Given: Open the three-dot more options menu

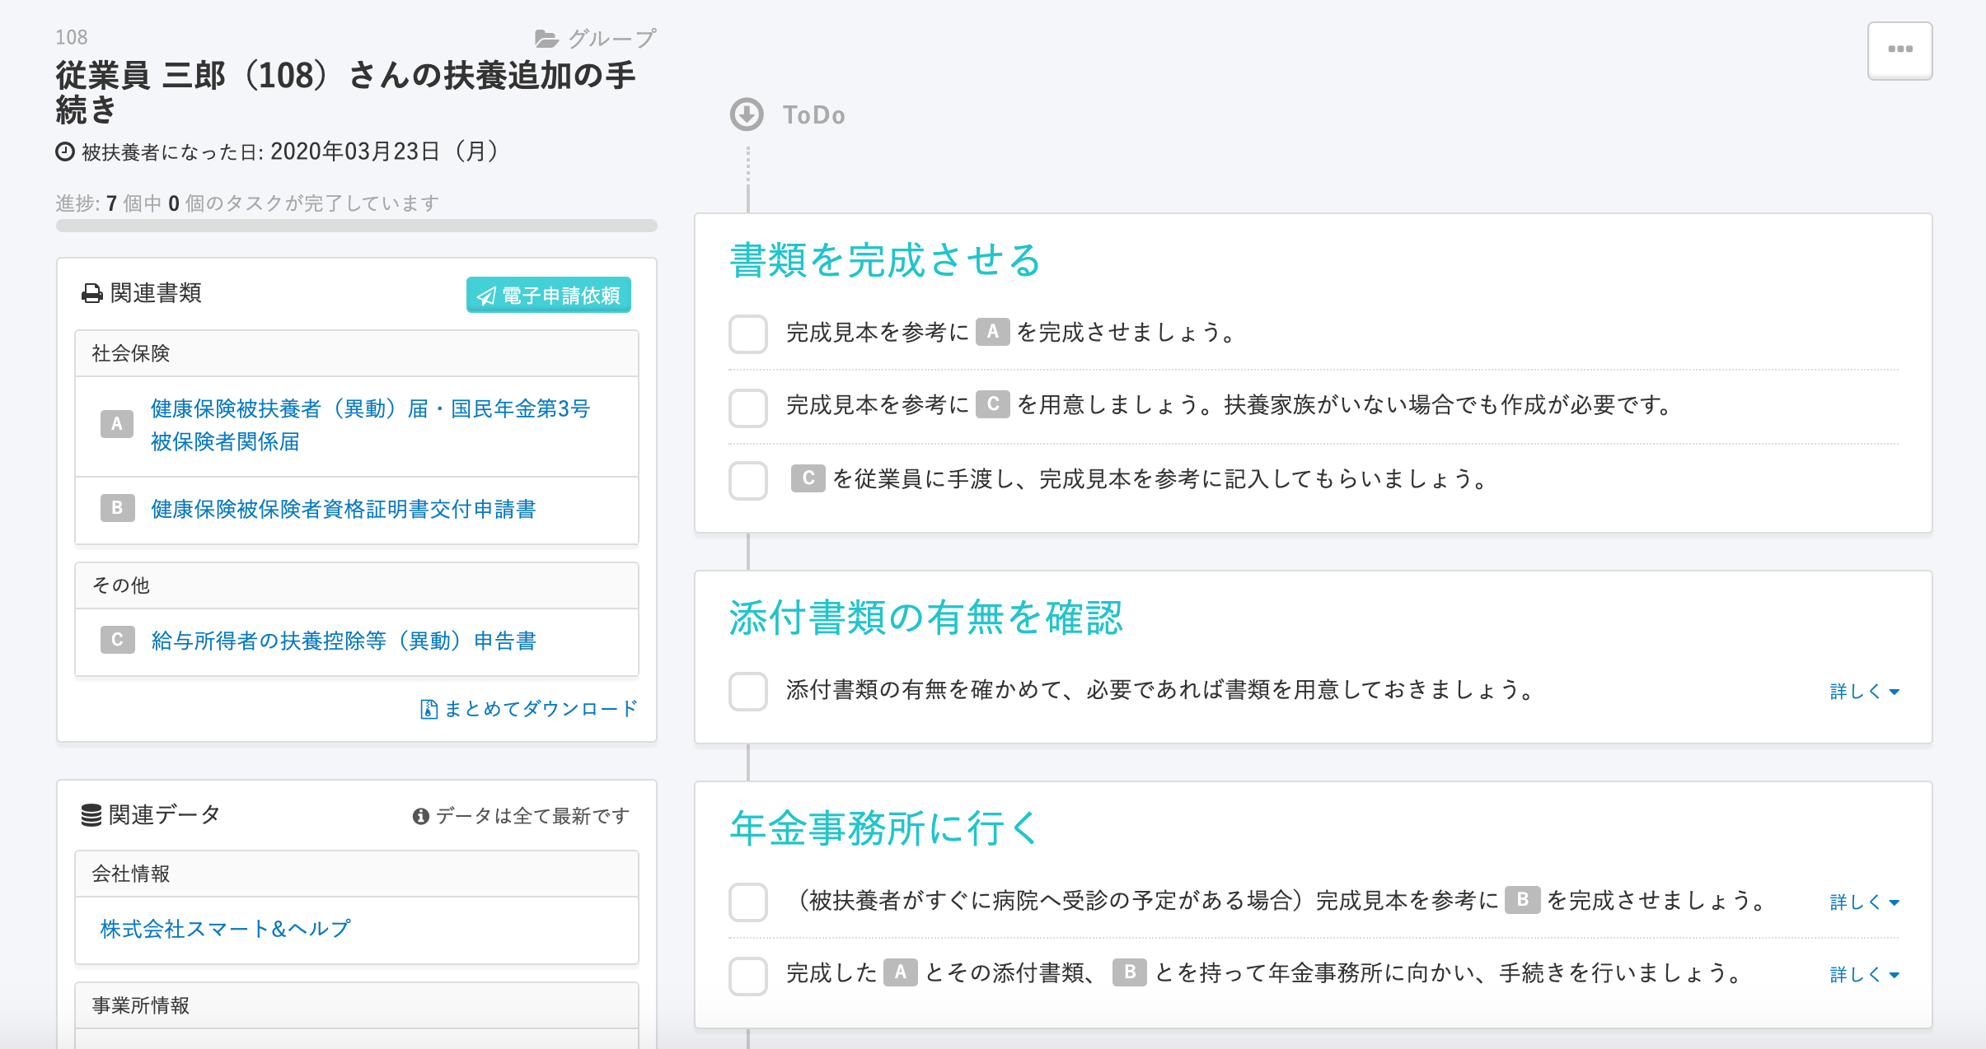Looking at the screenshot, I should (x=1899, y=50).
